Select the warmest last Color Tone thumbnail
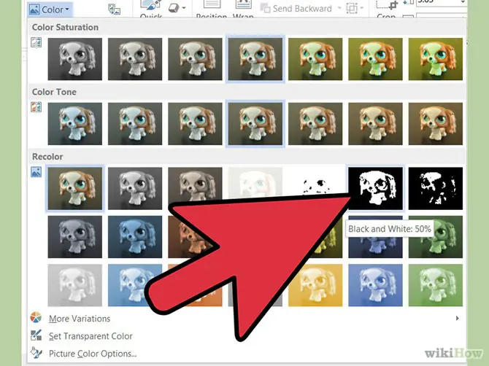 (x=436, y=124)
